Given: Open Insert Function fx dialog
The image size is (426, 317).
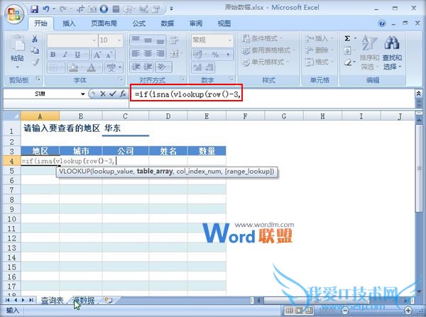Looking at the screenshot, I should [x=123, y=94].
